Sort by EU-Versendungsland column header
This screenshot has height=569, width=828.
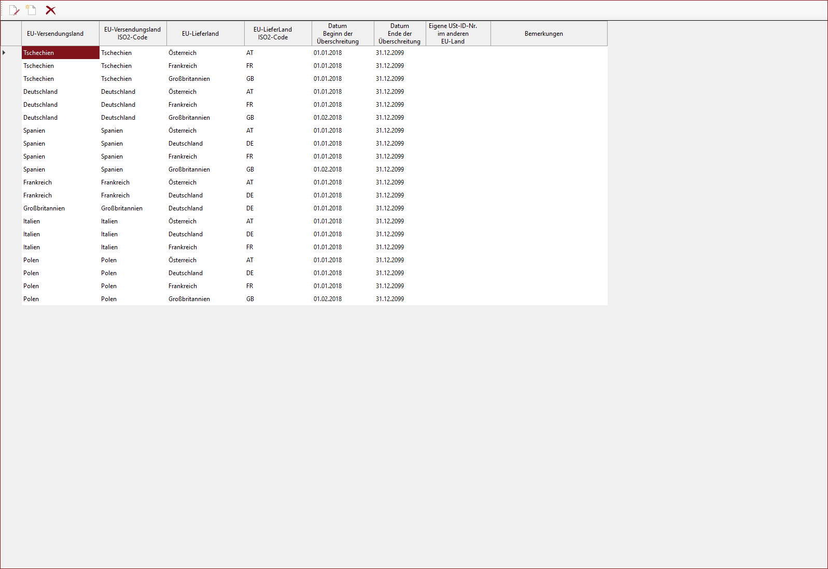(x=55, y=34)
